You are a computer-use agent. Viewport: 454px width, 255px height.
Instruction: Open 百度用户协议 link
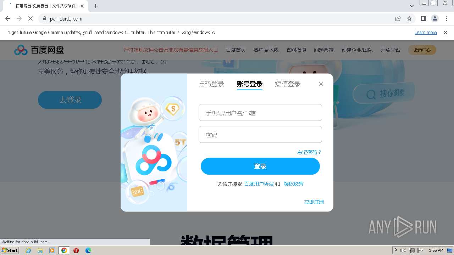click(x=259, y=184)
